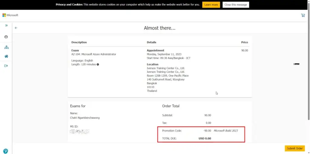
Task: Click the page vertical scrollbar
Action: [308, 61]
